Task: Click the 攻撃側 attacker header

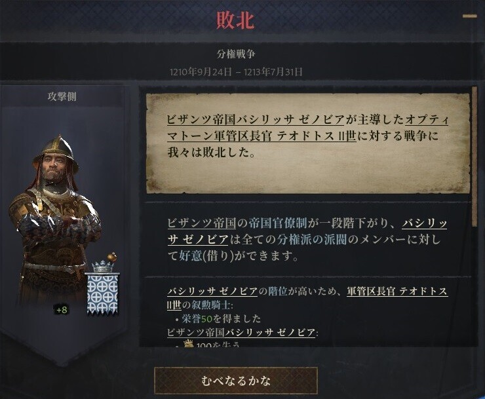Action: click(x=62, y=96)
